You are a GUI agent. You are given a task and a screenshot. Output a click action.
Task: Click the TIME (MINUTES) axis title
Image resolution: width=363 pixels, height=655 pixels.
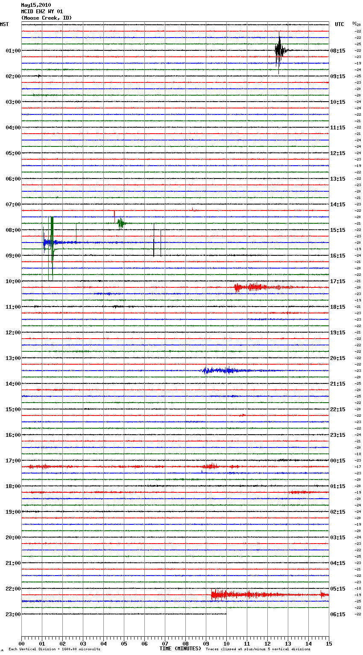coord(180,649)
